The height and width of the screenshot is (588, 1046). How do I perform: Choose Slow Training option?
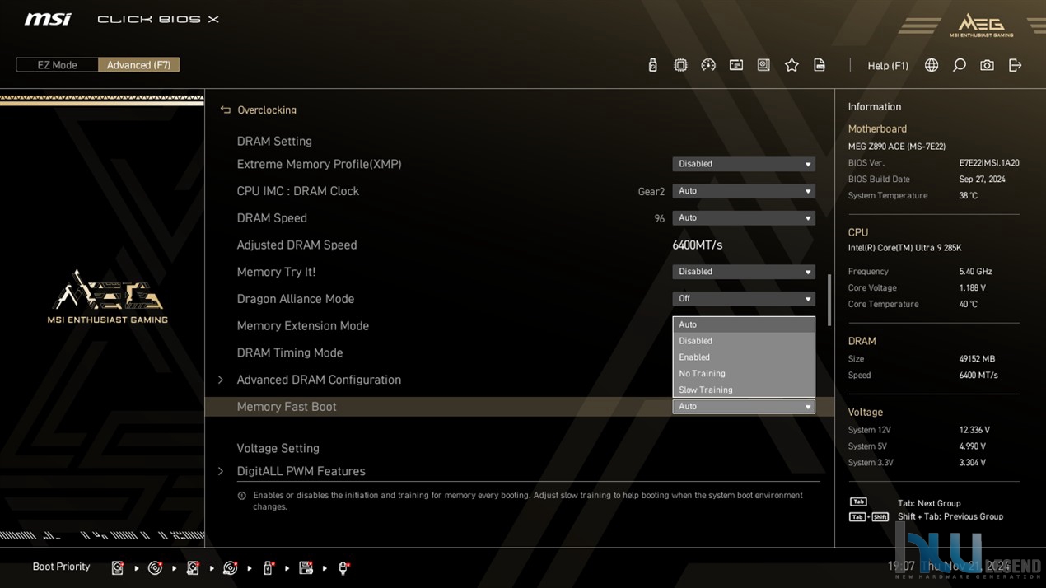coord(744,390)
